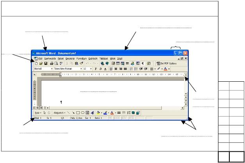Image resolution: width=245 pixels, height=163 pixels.
Task: Switch to Print Layout view button
Action: point(41,107)
